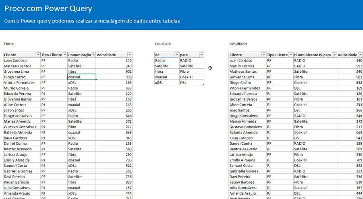
Task: Select the Fonte label cell
Action: pos(9,44)
